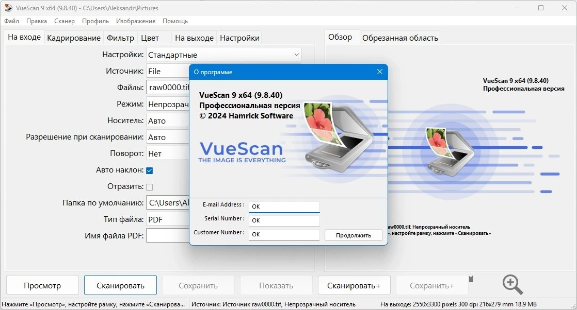Click the © 2024 Hamrick Software text

click(x=246, y=116)
